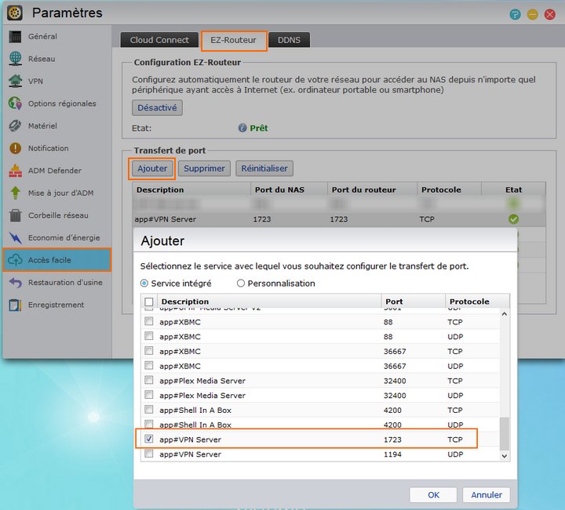This screenshot has width=565, height=510.
Task: Open the Notification alert icon
Action: click(x=15, y=148)
